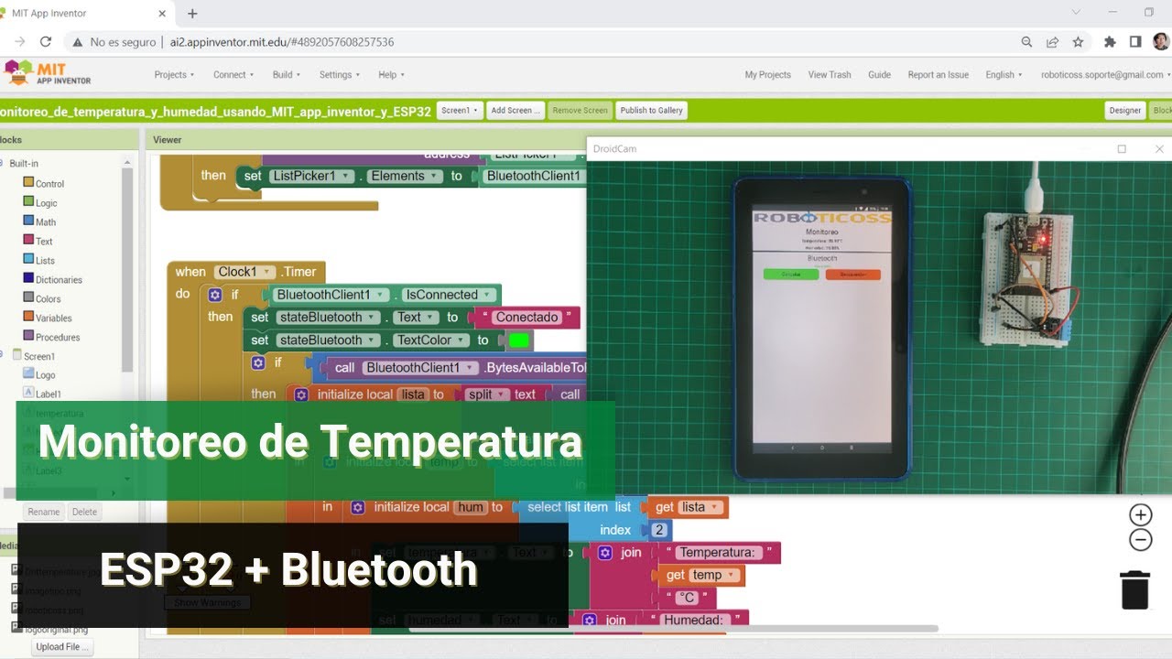
Task: Open the Screen1 selector dropdown
Action: [x=460, y=110]
